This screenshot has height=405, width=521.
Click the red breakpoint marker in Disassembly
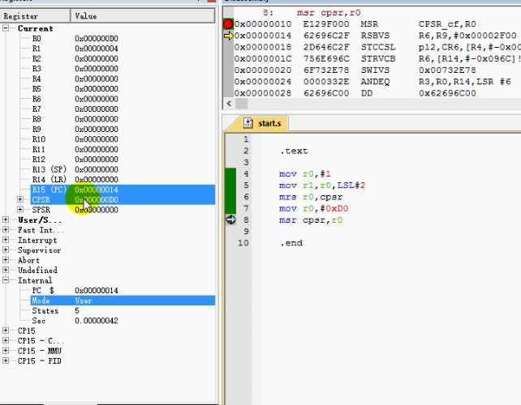point(228,24)
